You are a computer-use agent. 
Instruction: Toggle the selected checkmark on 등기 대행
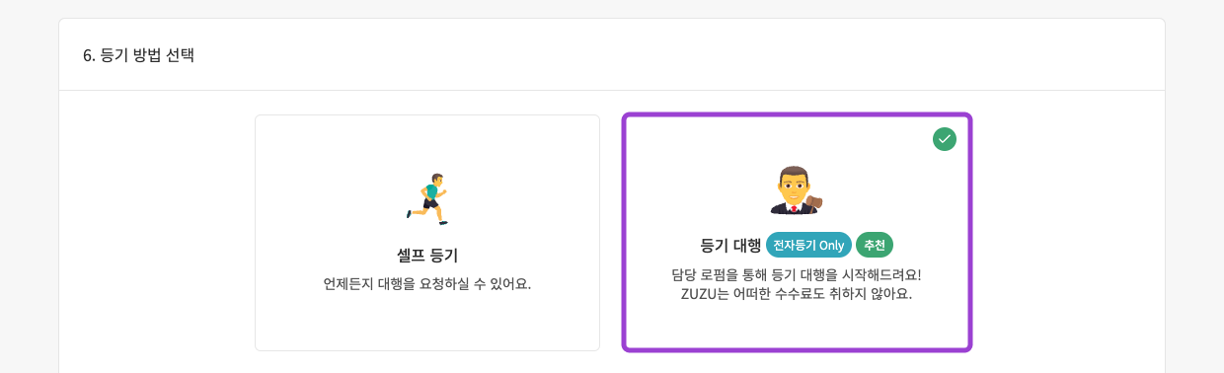945,139
